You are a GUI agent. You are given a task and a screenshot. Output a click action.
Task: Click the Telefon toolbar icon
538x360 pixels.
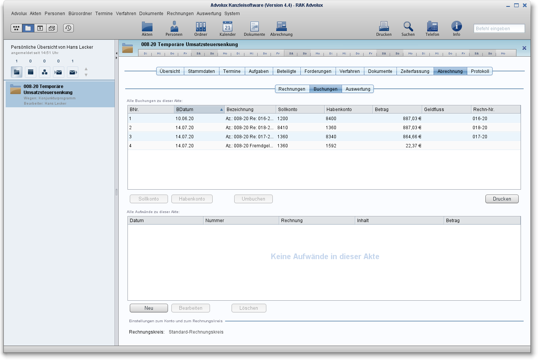(432, 29)
